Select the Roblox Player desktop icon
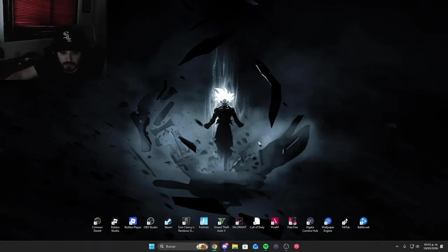The height and width of the screenshot is (252, 448). tap(133, 223)
